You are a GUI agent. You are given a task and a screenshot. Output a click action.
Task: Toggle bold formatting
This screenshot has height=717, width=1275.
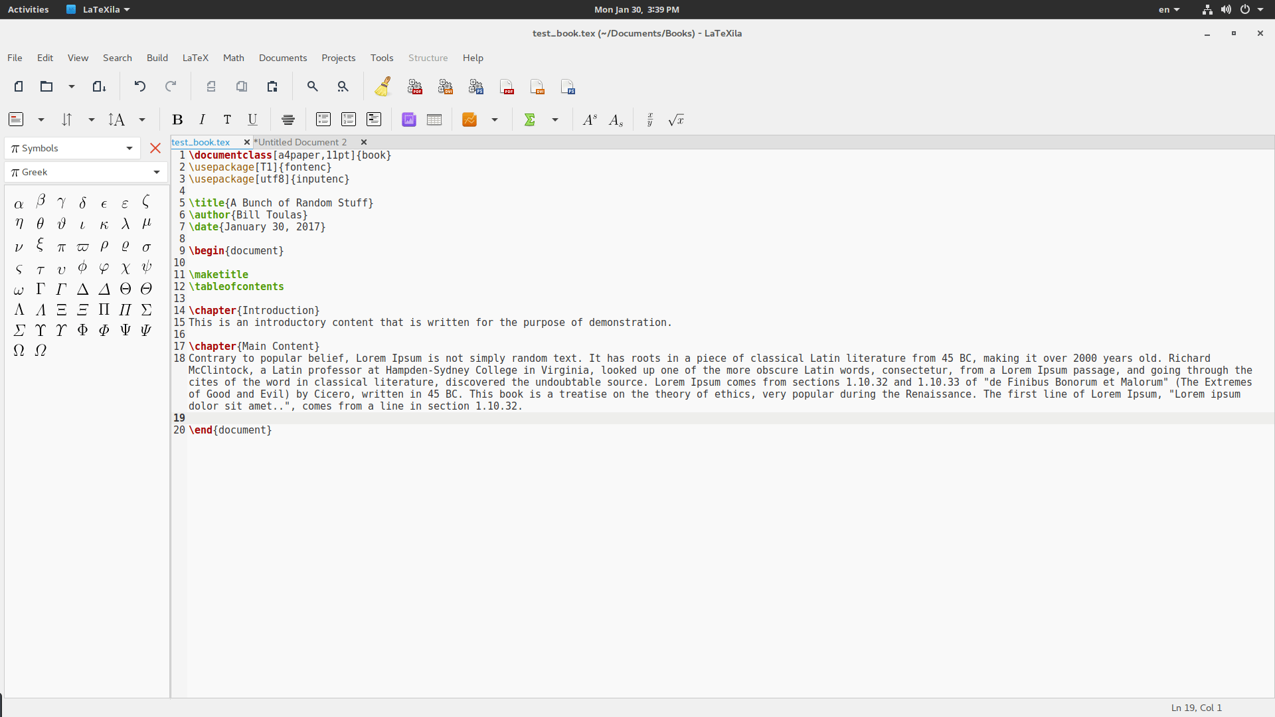177,119
